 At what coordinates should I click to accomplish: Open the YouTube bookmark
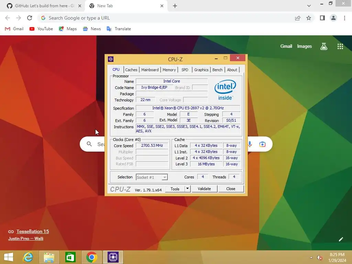click(41, 29)
